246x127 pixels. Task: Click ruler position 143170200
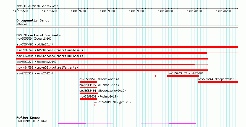tap(223, 11)
